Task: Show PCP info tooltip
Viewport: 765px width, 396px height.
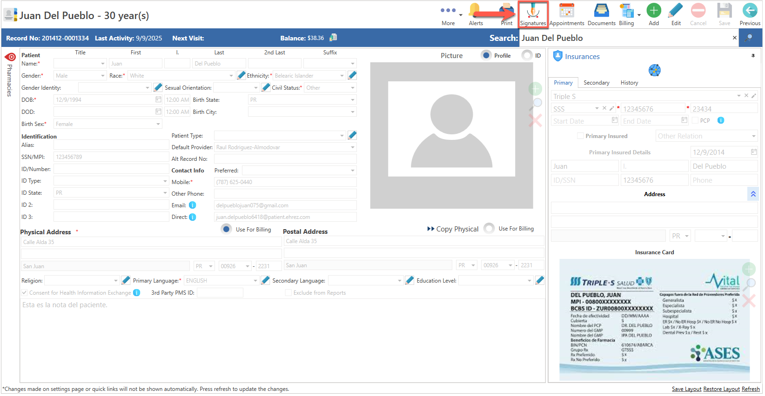Action: click(720, 120)
